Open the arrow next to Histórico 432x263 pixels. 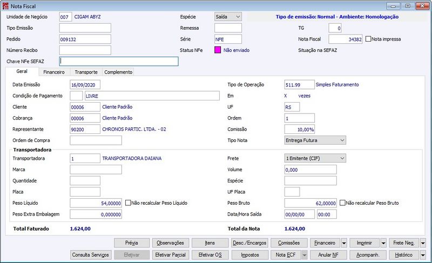click(x=423, y=254)
